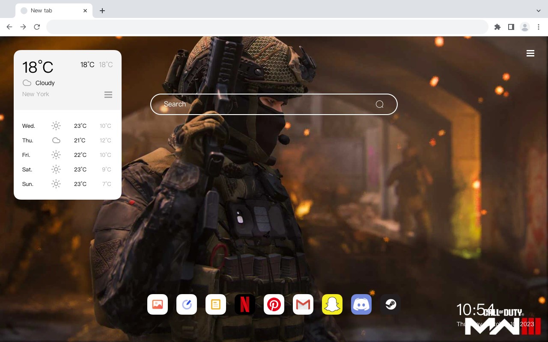The image size is (548, 342).
Task: Select the Sun. forecast row
Action: point(68,184)
